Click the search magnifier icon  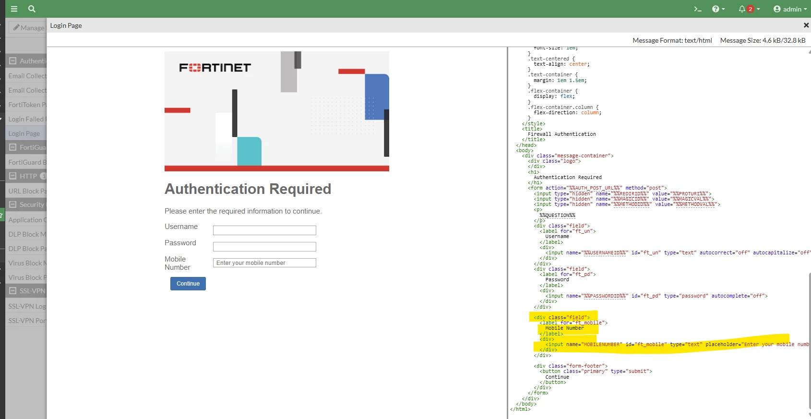point(32,9)
